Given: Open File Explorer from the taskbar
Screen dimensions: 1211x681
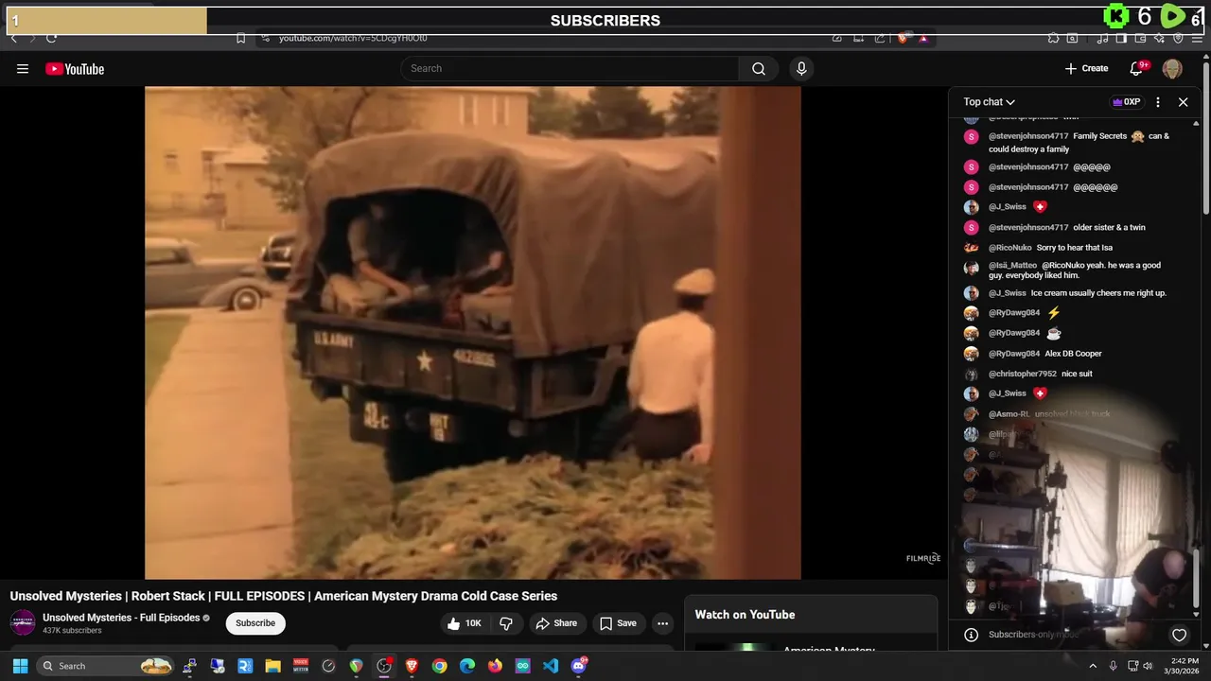Looking at the screenshot, I should [272, 666].
